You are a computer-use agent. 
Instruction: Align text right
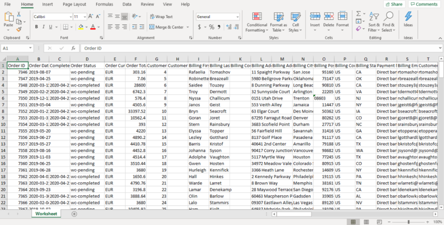[124, 27]
